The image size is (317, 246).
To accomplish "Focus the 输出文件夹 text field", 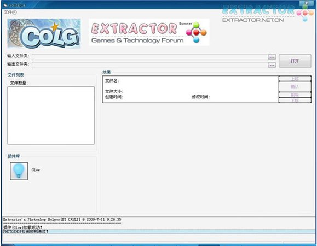I will pyautogui.click(x=149, y=65).
